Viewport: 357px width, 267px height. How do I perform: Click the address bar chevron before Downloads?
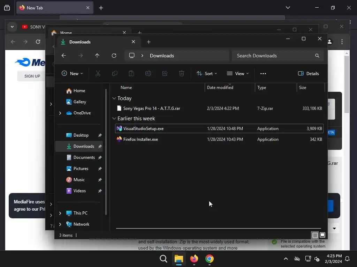(x=142, y=56)
